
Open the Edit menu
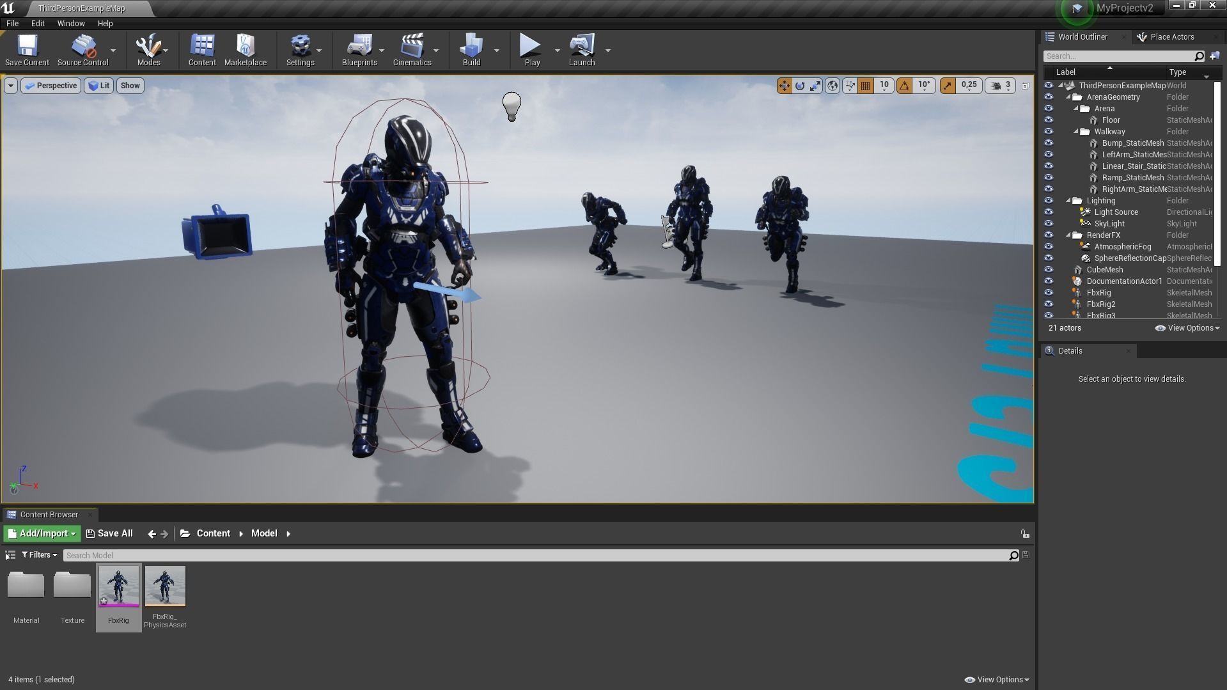pyautogui.click(x=38, y=23)
